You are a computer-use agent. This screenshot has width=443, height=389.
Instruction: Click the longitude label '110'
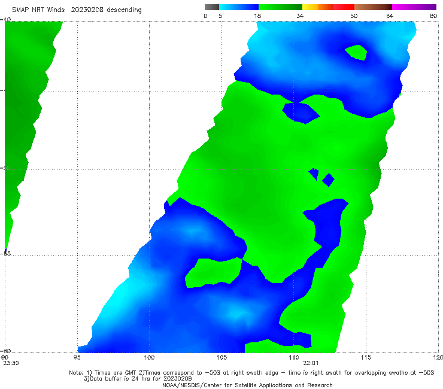(294, 358)
